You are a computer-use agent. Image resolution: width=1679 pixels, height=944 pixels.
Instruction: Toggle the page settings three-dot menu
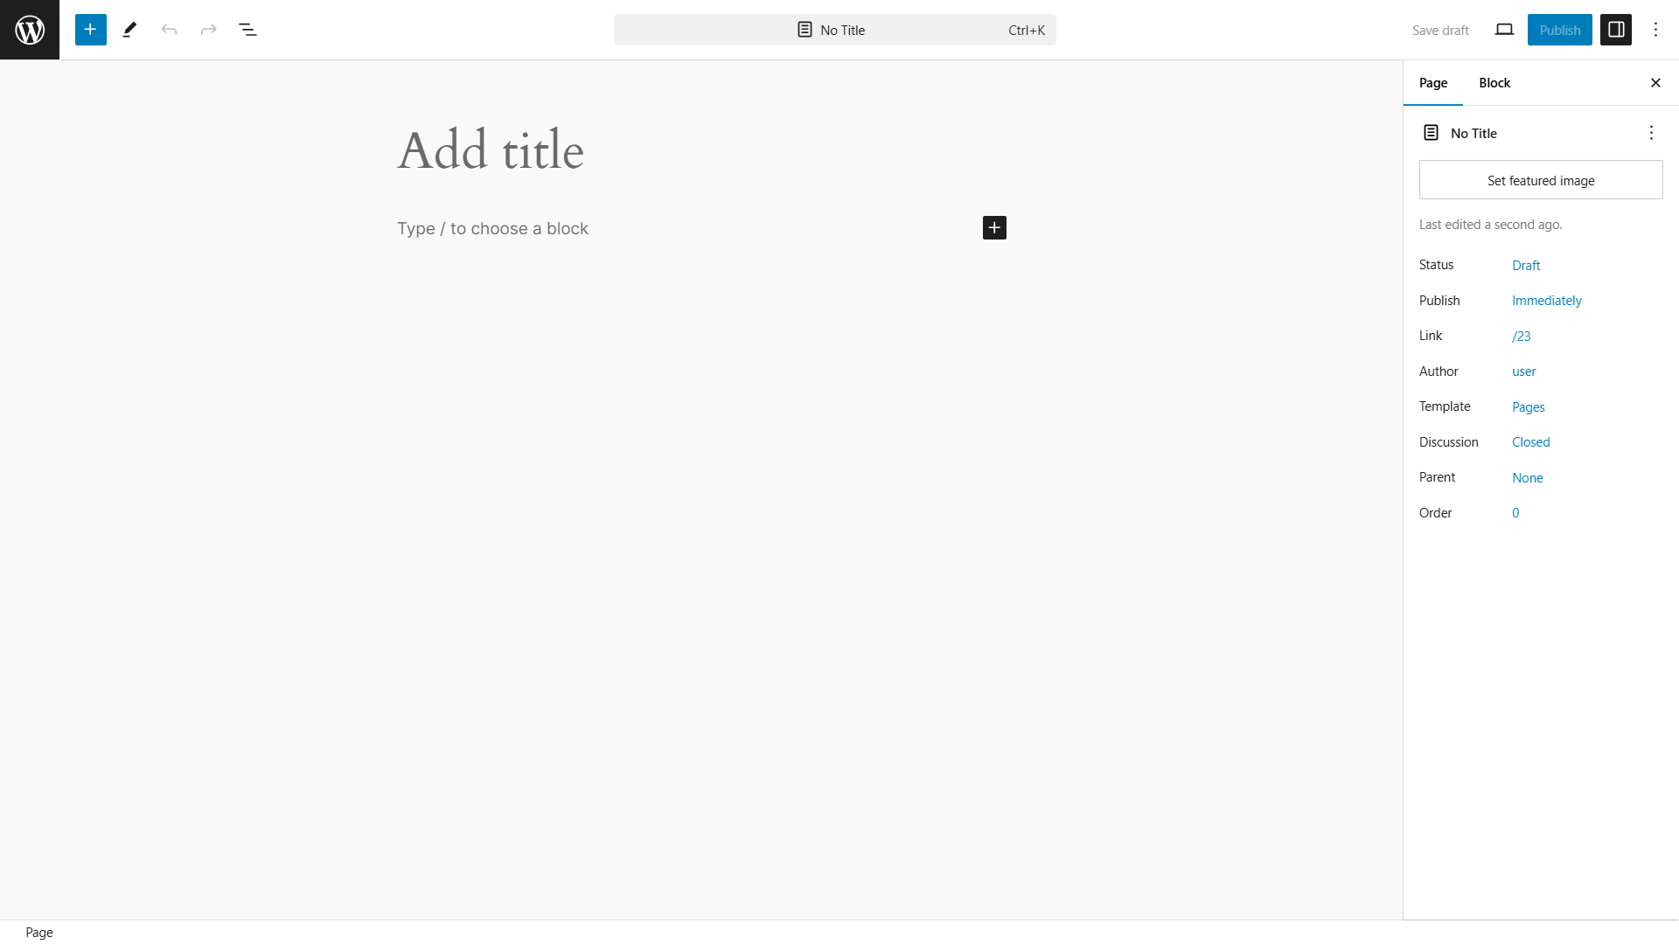pos(1651,133)
